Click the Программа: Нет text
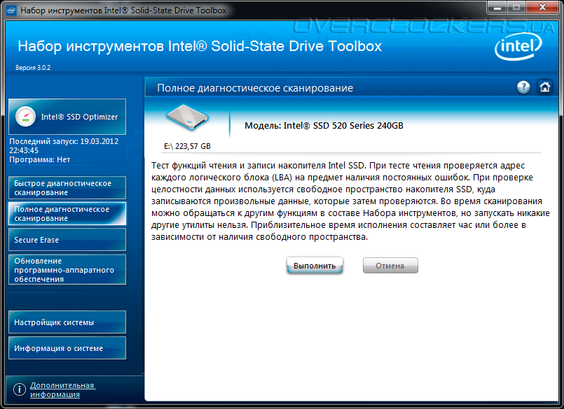 (39, 159)
